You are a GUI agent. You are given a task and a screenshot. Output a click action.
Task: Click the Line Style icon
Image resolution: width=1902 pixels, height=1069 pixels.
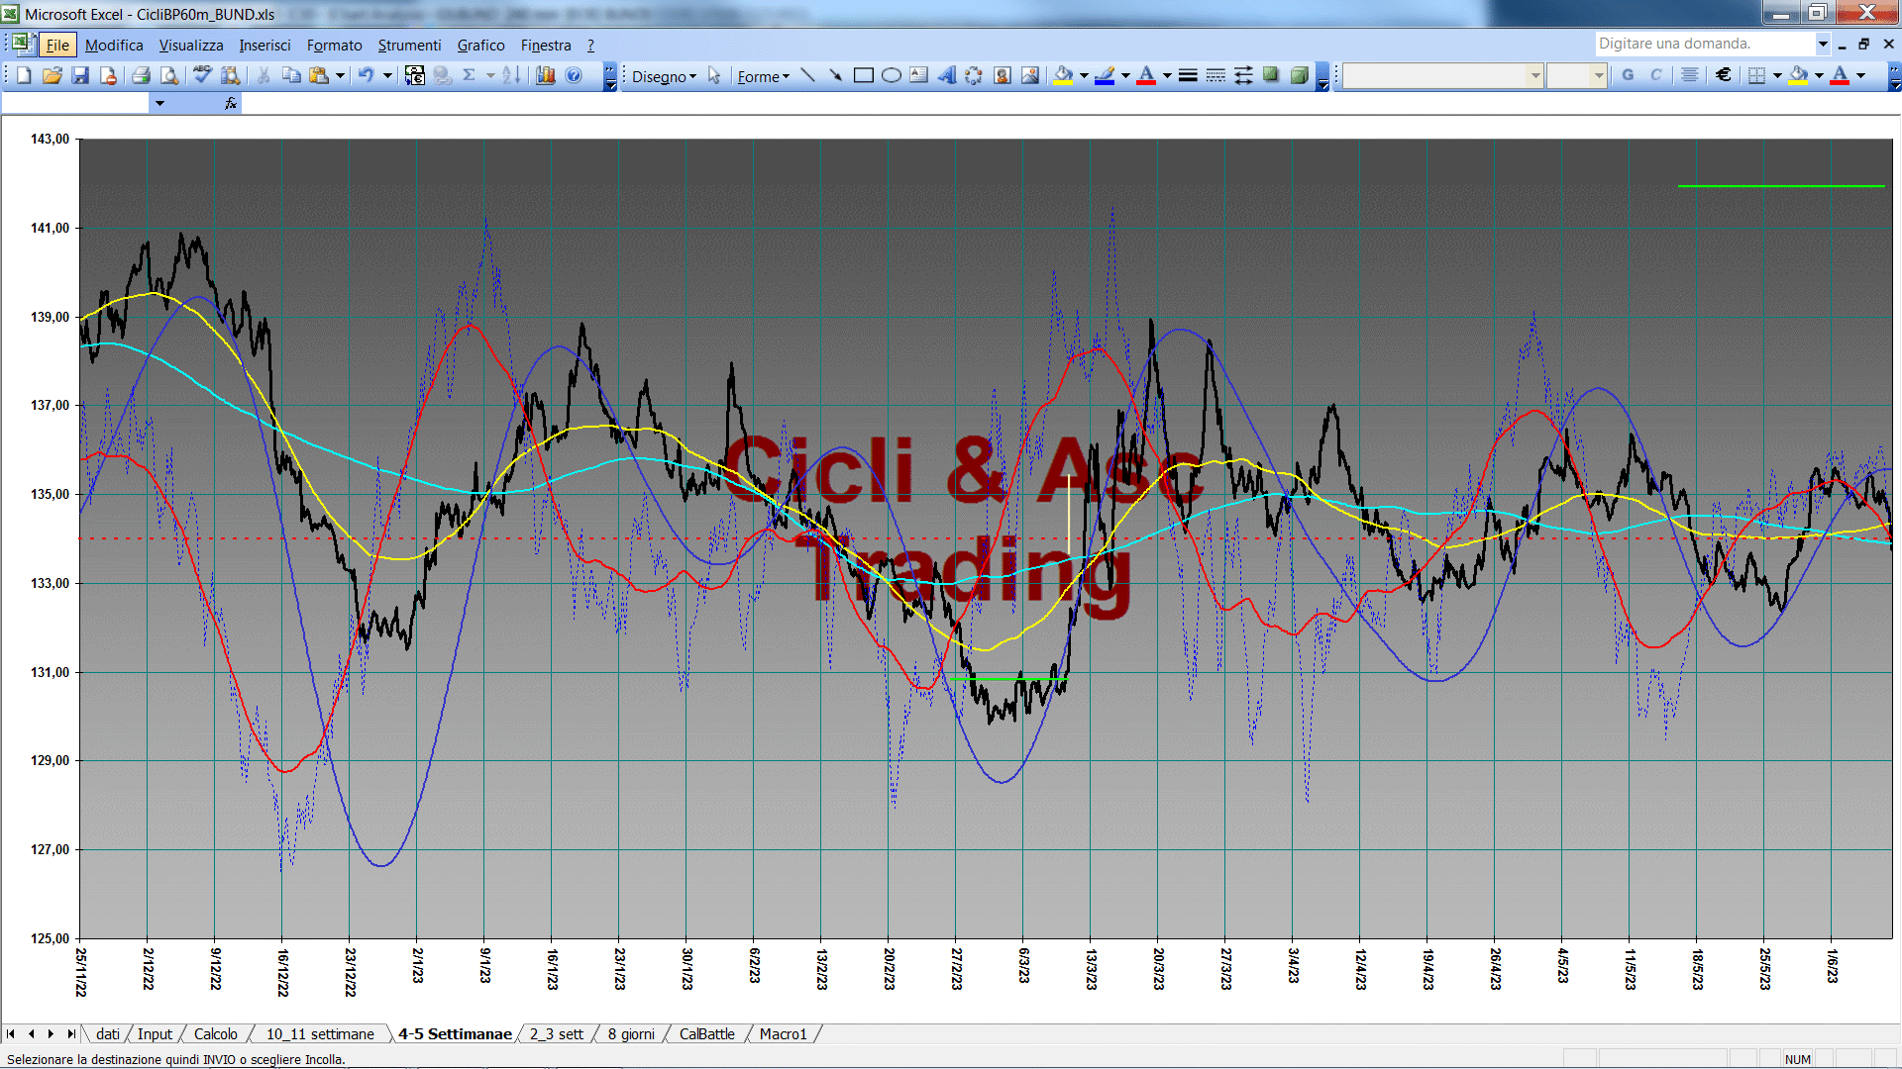tap(1188, 75)
